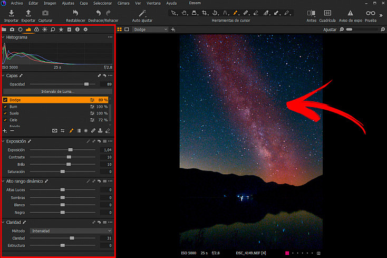Viewport: 387px width, 258px height.
Task: Toggle the Suelo layer checkbox
Action: point(5,113)
